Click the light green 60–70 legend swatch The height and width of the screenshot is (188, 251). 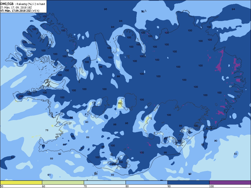(63, 182)
